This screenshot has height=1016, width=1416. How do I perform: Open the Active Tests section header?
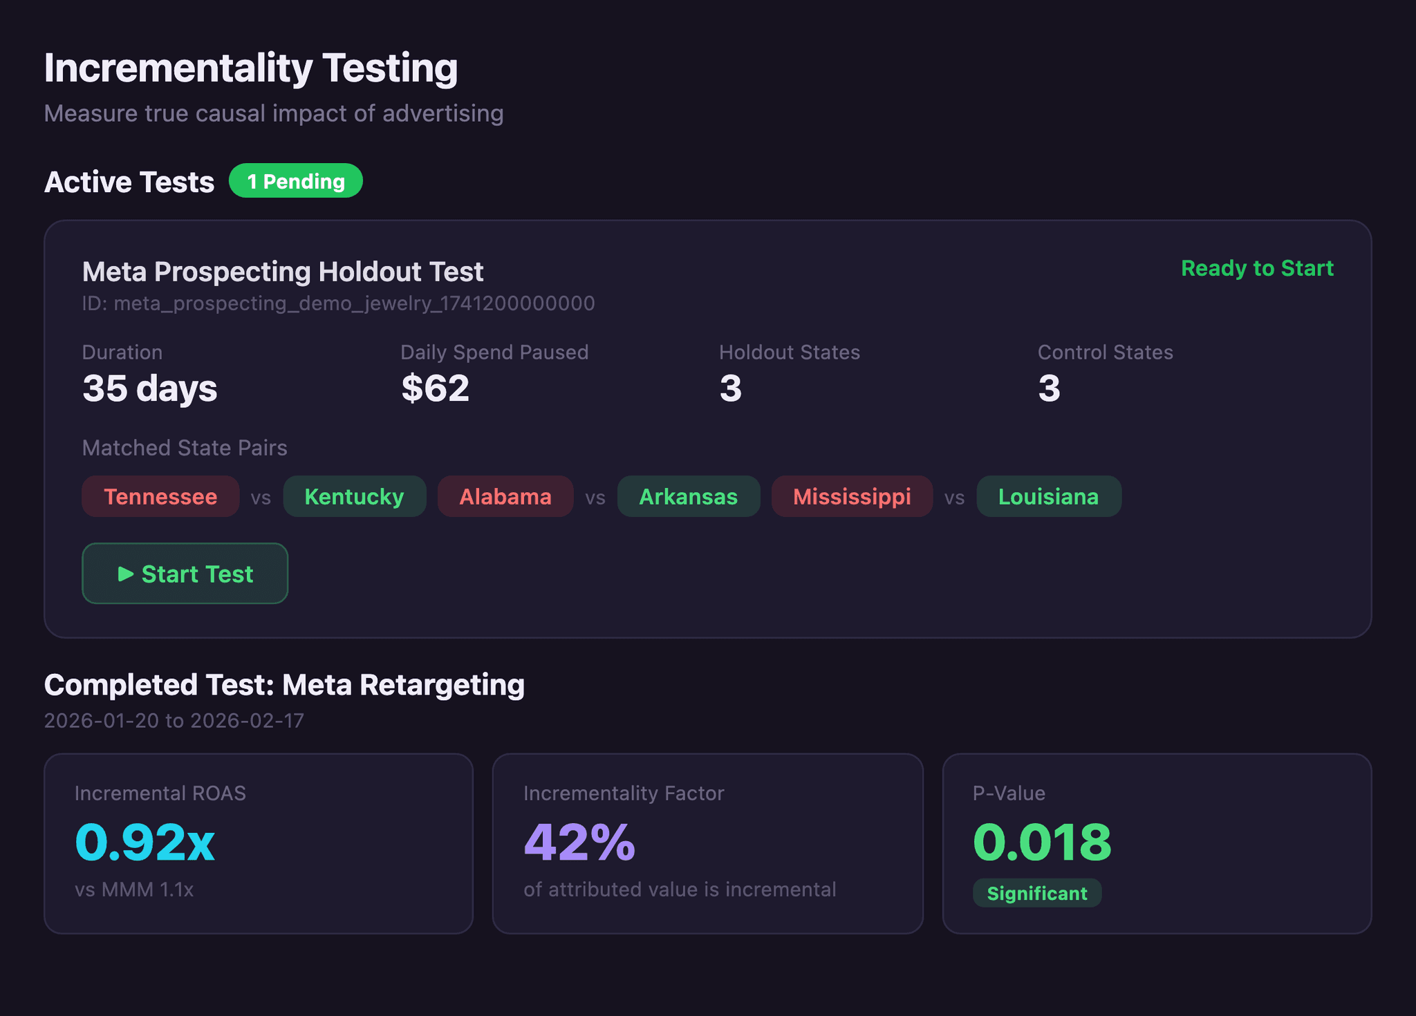tap(129, 181)
